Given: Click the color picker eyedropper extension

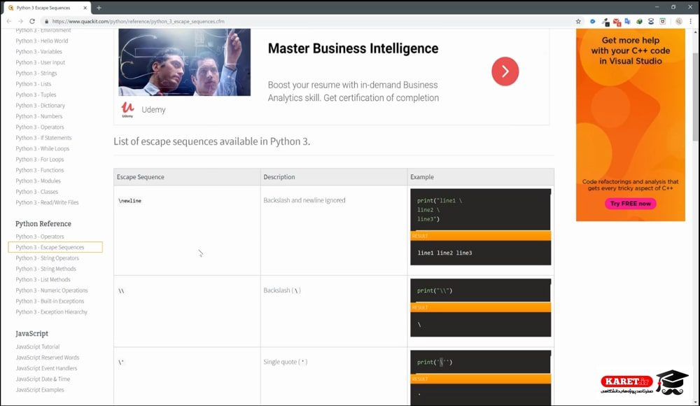Looking at the screenshot, I should click(605, 22).
